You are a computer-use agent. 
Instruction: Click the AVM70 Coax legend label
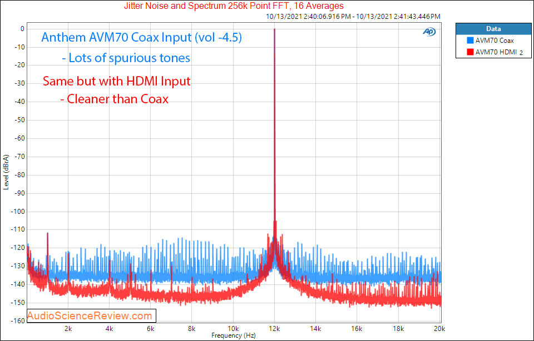pos(495,41)
